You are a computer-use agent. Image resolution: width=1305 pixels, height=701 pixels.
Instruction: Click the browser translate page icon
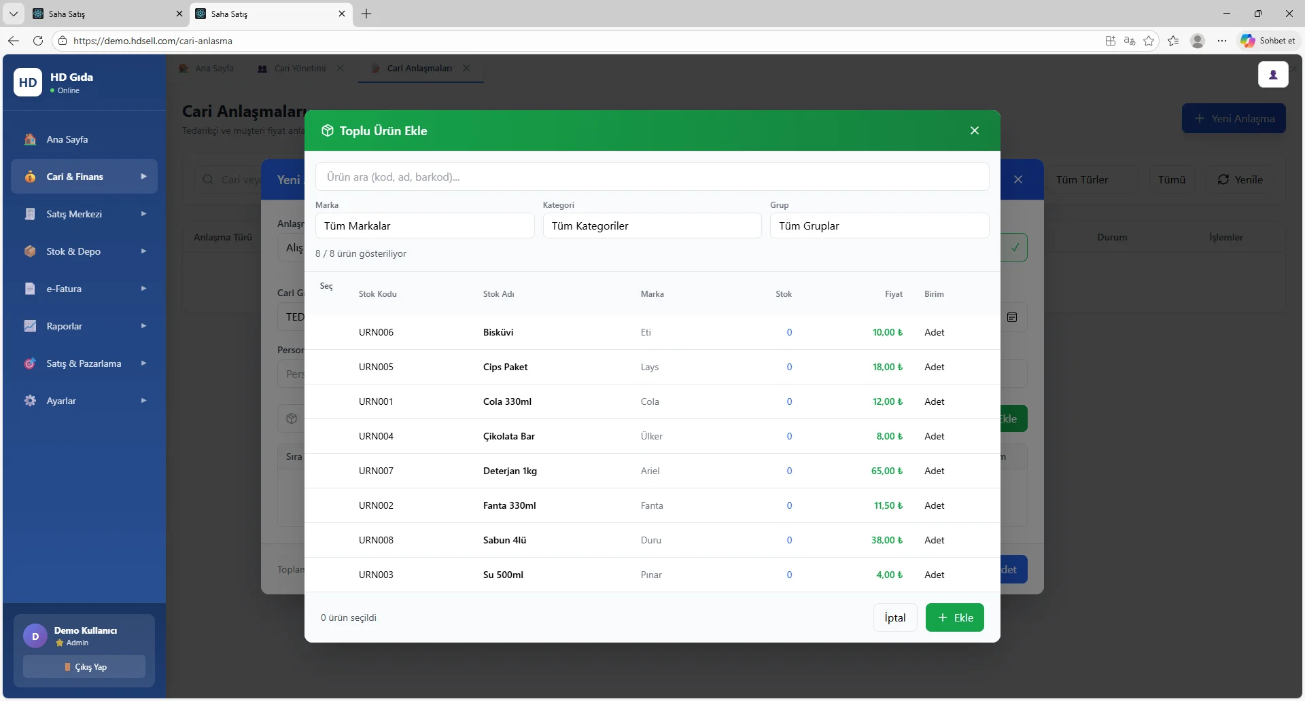tap(1130, 41)
